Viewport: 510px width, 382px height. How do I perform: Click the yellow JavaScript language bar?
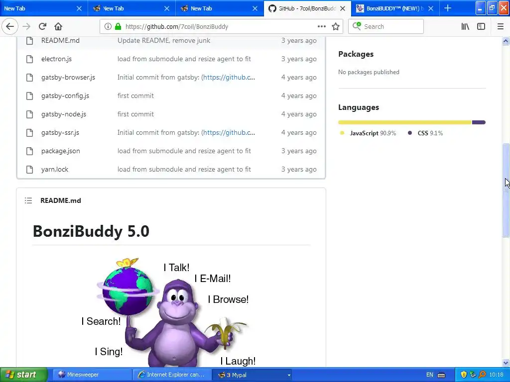404,122
